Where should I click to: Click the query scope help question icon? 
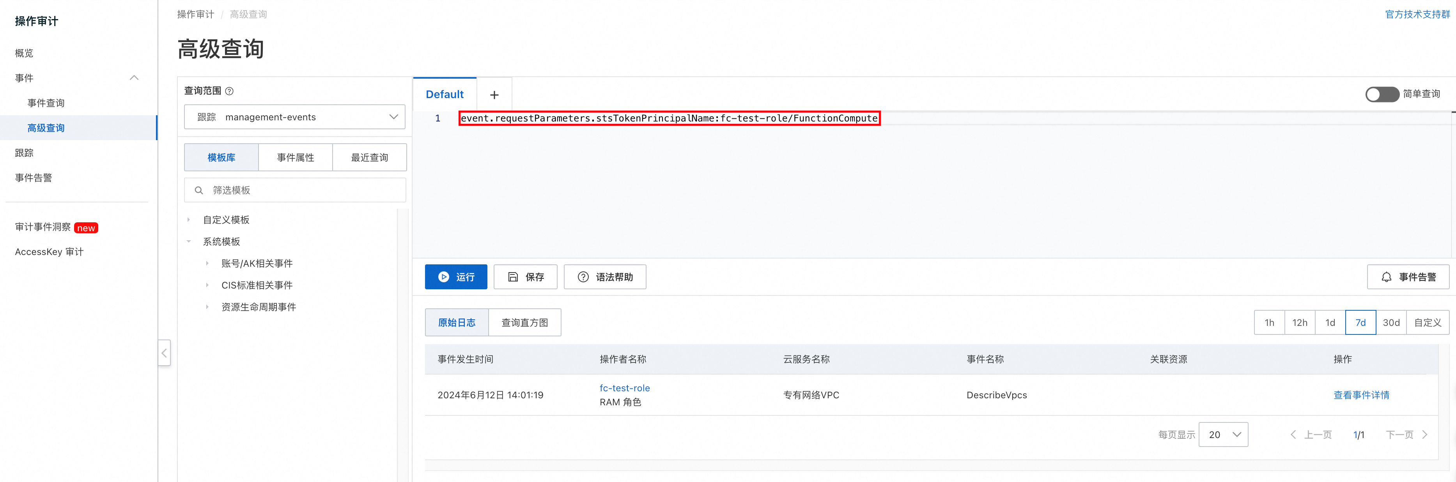pos(230,91)
